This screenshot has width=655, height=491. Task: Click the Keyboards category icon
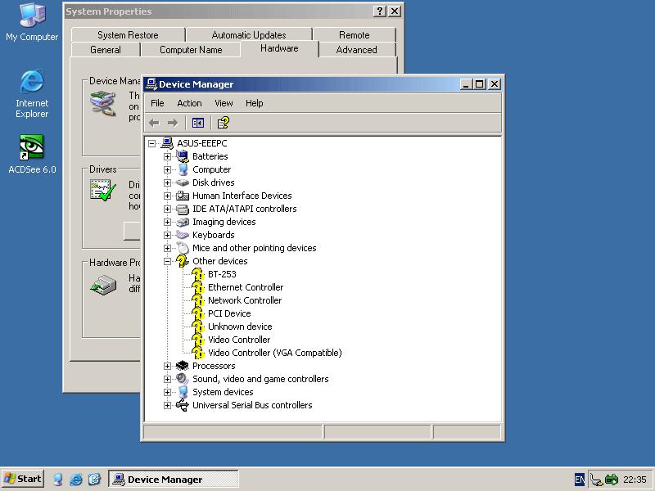coord(183,235)
